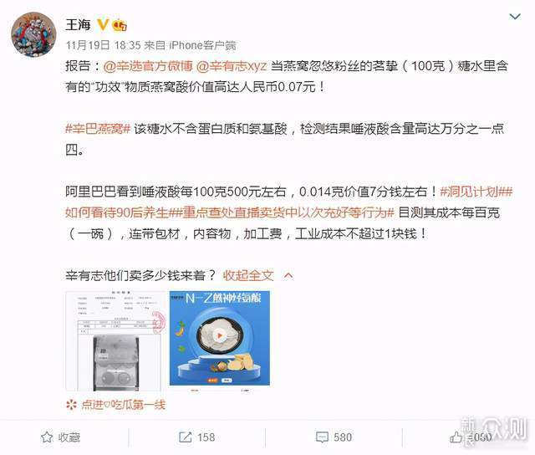Screen dimensions: 535x455
Task: Open comments icon showing 580
Action: tap(322, 437)
